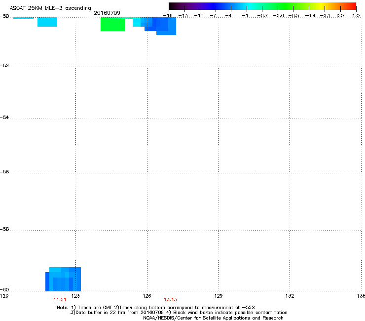This screenshot has height=321, width=365.
Task: Click the longitude label 132
Action: tap(290, 296)
